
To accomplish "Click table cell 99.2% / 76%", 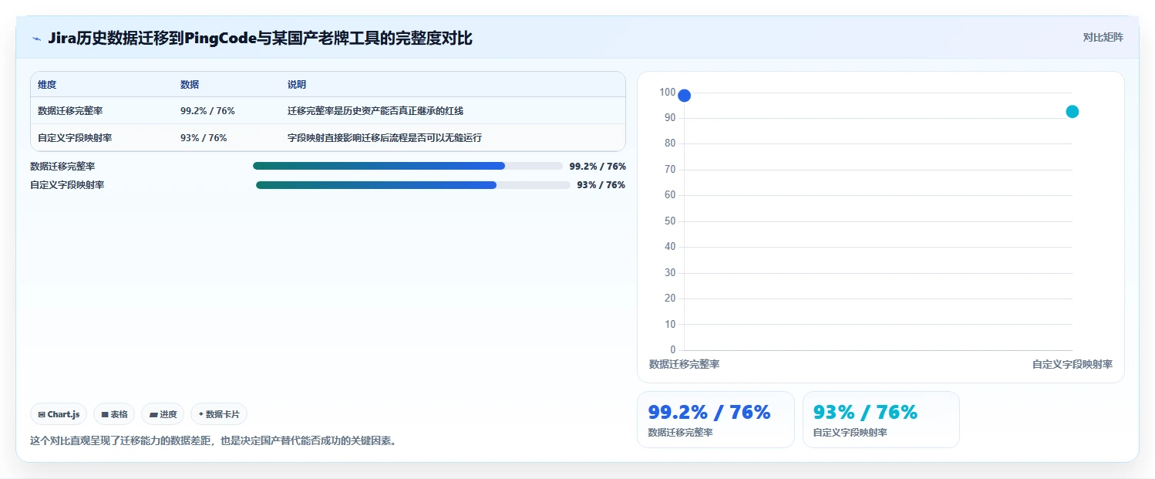I will click(x=207, y=111).
